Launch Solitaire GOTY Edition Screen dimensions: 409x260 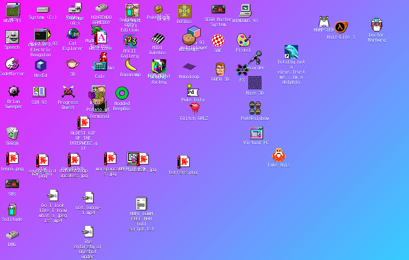(130, 9)
